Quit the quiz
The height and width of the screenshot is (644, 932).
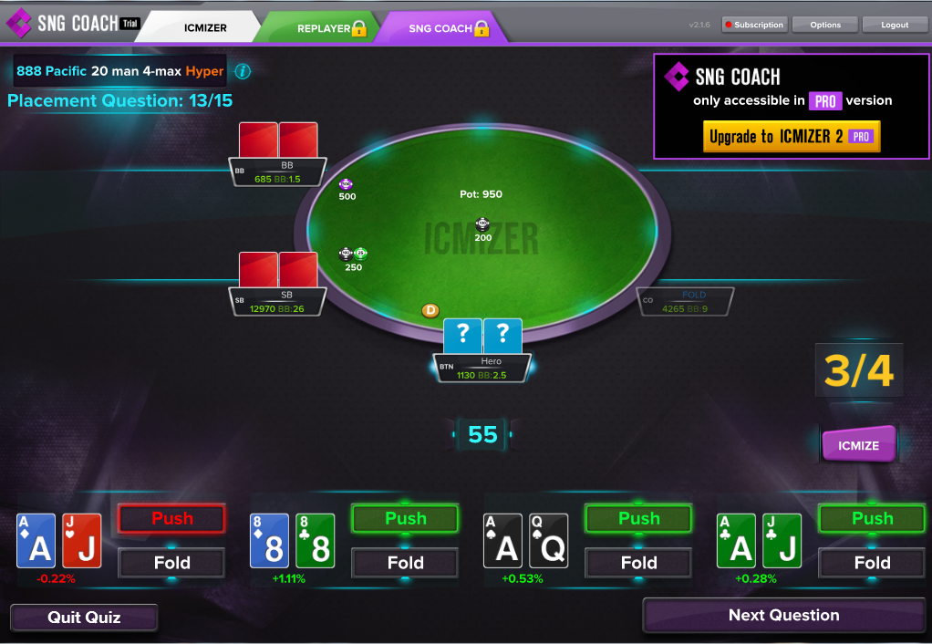(x=84, y=618)
